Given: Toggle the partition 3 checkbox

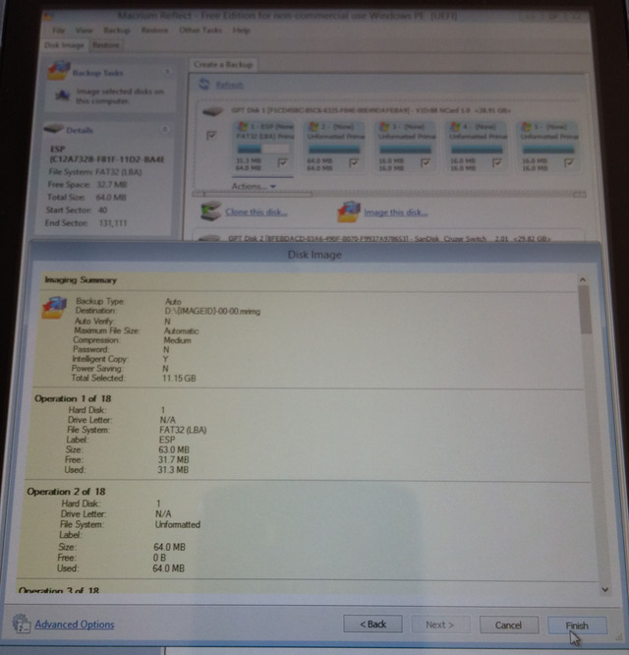Looking at the screenshot, I should pyautogui.click(x=426, y=163).
